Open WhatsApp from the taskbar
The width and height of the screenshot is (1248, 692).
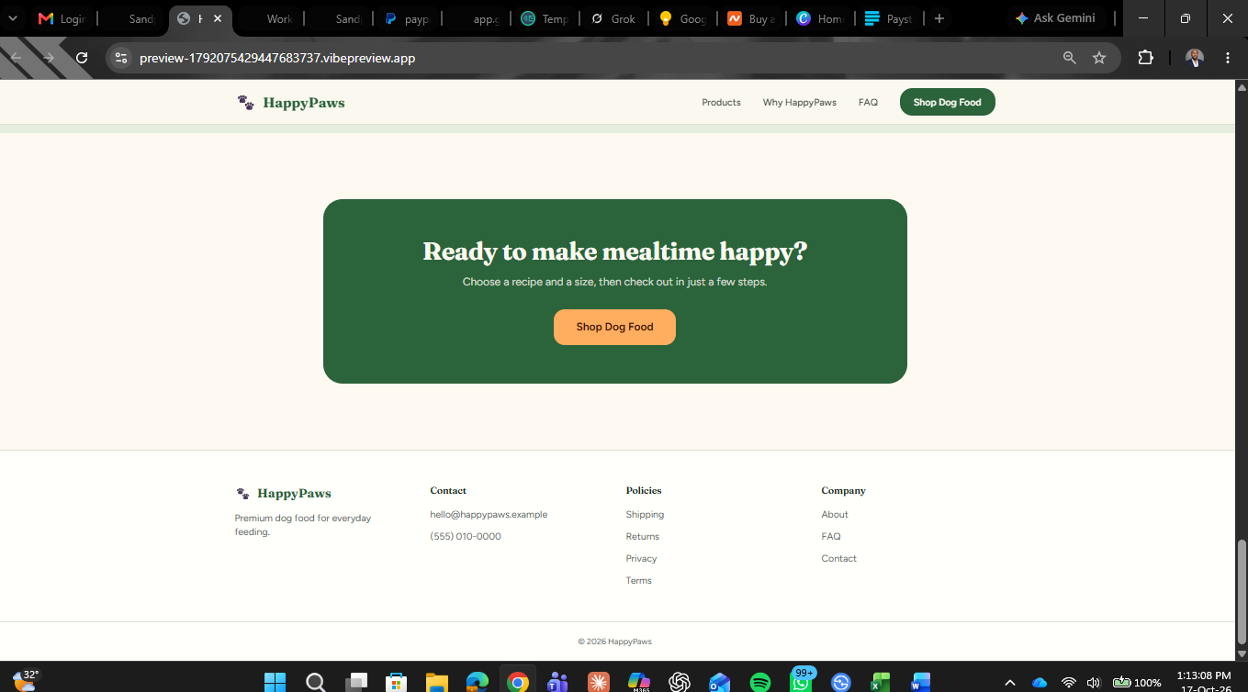(801, 681)
